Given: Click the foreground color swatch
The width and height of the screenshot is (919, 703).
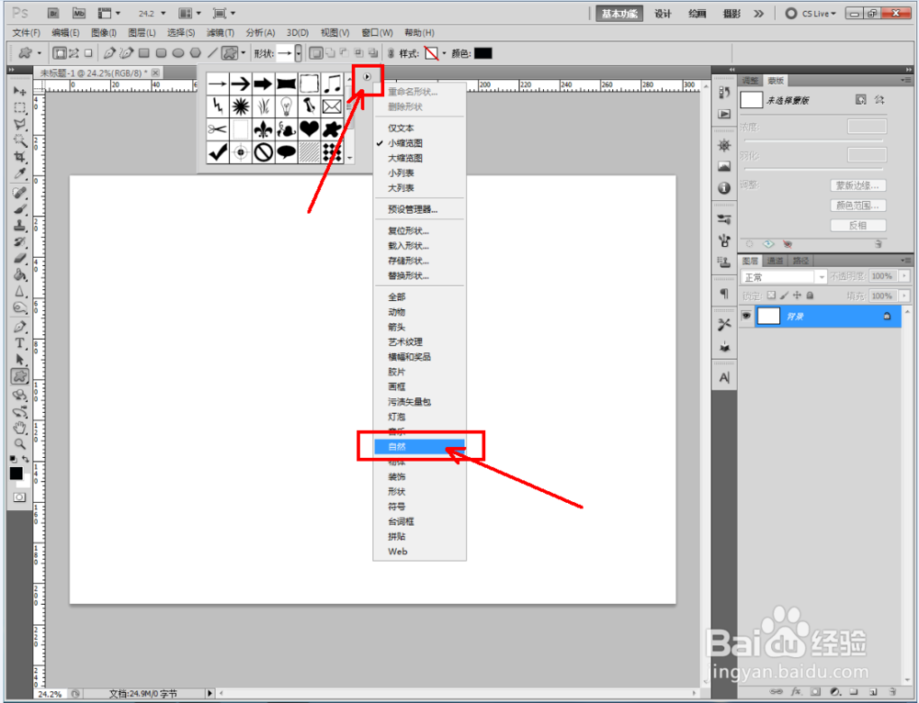Looking at the screenshot, I should [17, 474].
